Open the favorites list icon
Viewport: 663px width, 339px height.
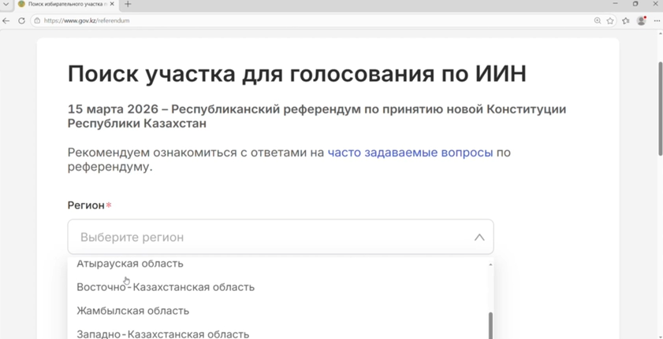click(x=626, y=20)
